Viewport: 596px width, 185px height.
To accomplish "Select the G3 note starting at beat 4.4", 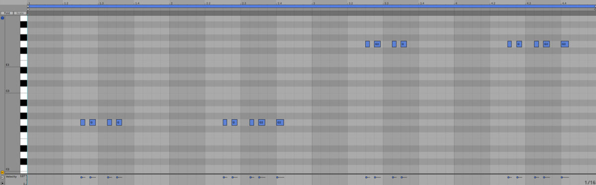I will click(x=565, y=44).
